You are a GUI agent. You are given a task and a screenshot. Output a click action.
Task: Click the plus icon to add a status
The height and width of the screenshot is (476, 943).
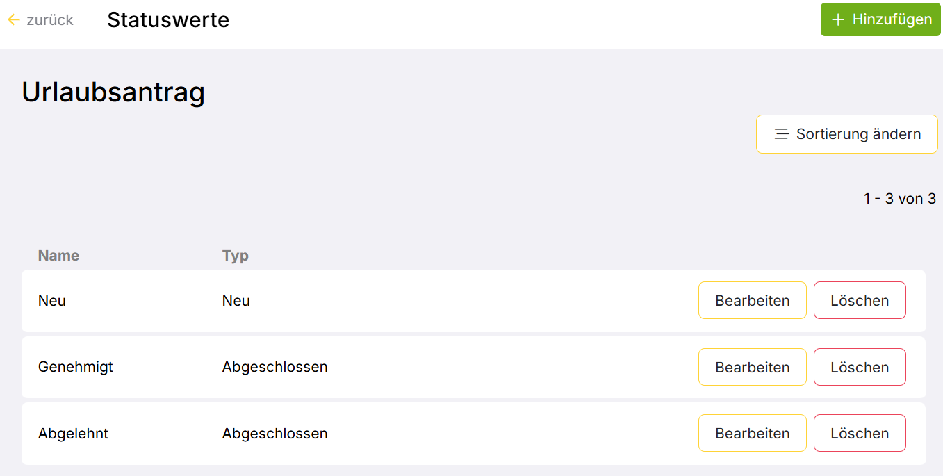(838, 19)
